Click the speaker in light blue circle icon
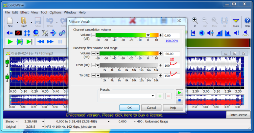This screenshot has height=133, width=254. (x=202, y=33)
